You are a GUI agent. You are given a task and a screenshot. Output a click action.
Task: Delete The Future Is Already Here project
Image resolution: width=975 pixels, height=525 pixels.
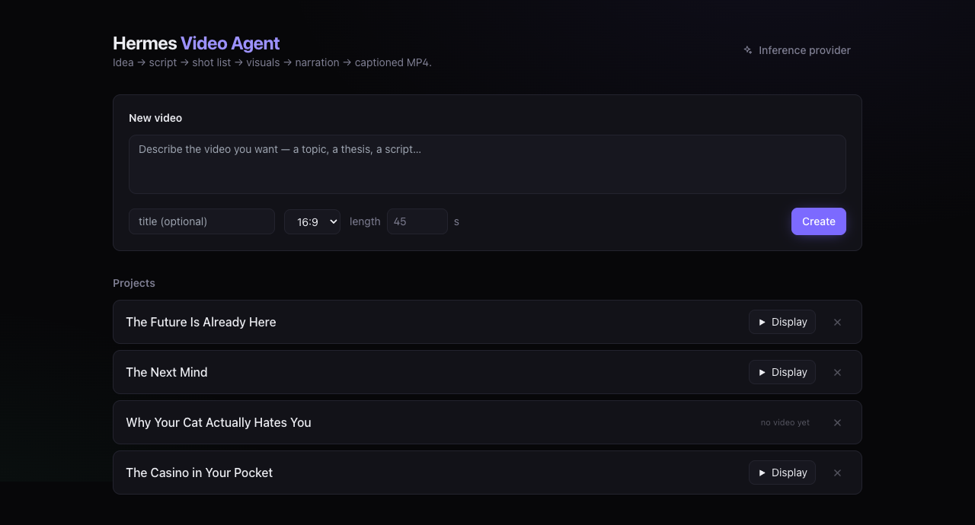(837, 322)
